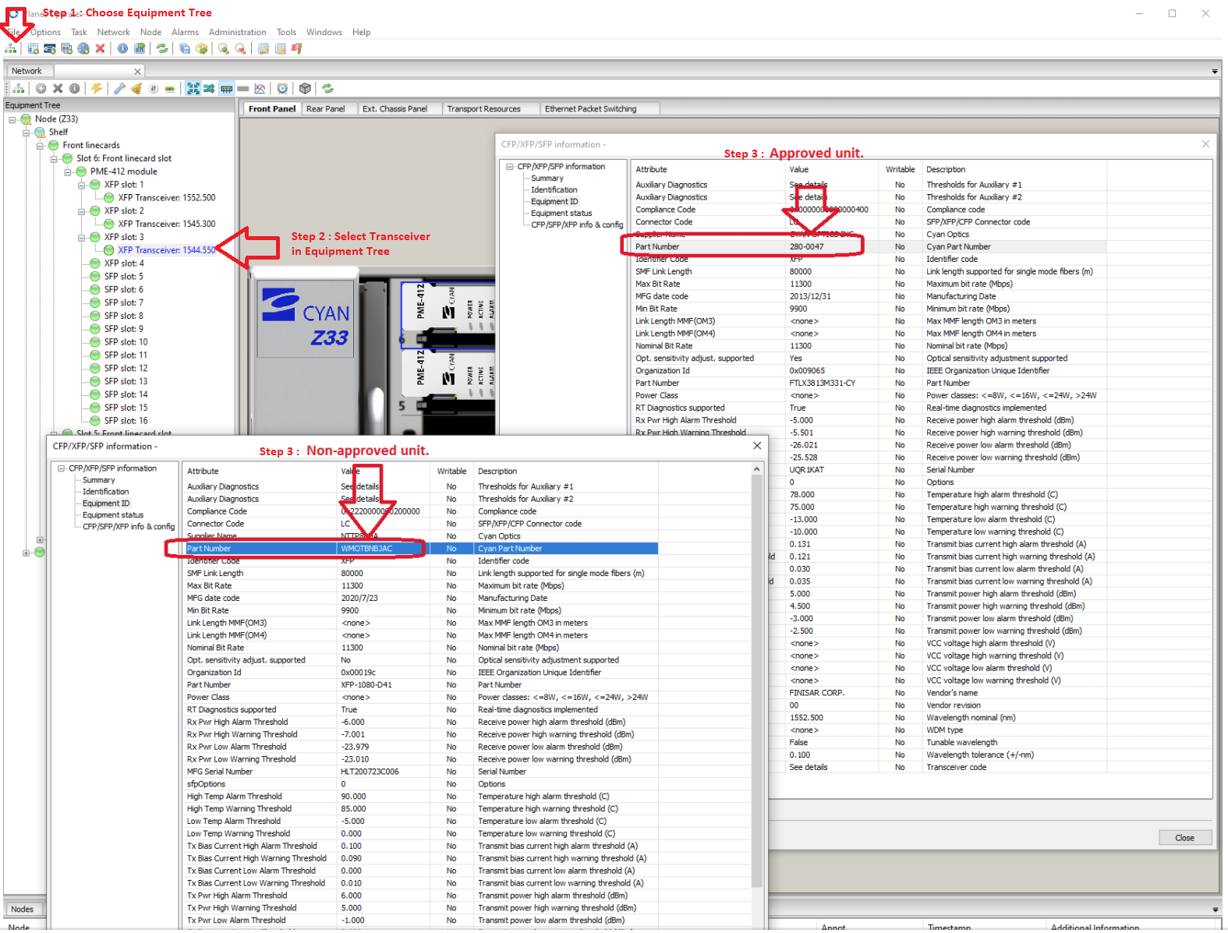1228x933 pixels.
Task: Click the equipment tree icon in node toolbar
Action: [x=18, y=88]
